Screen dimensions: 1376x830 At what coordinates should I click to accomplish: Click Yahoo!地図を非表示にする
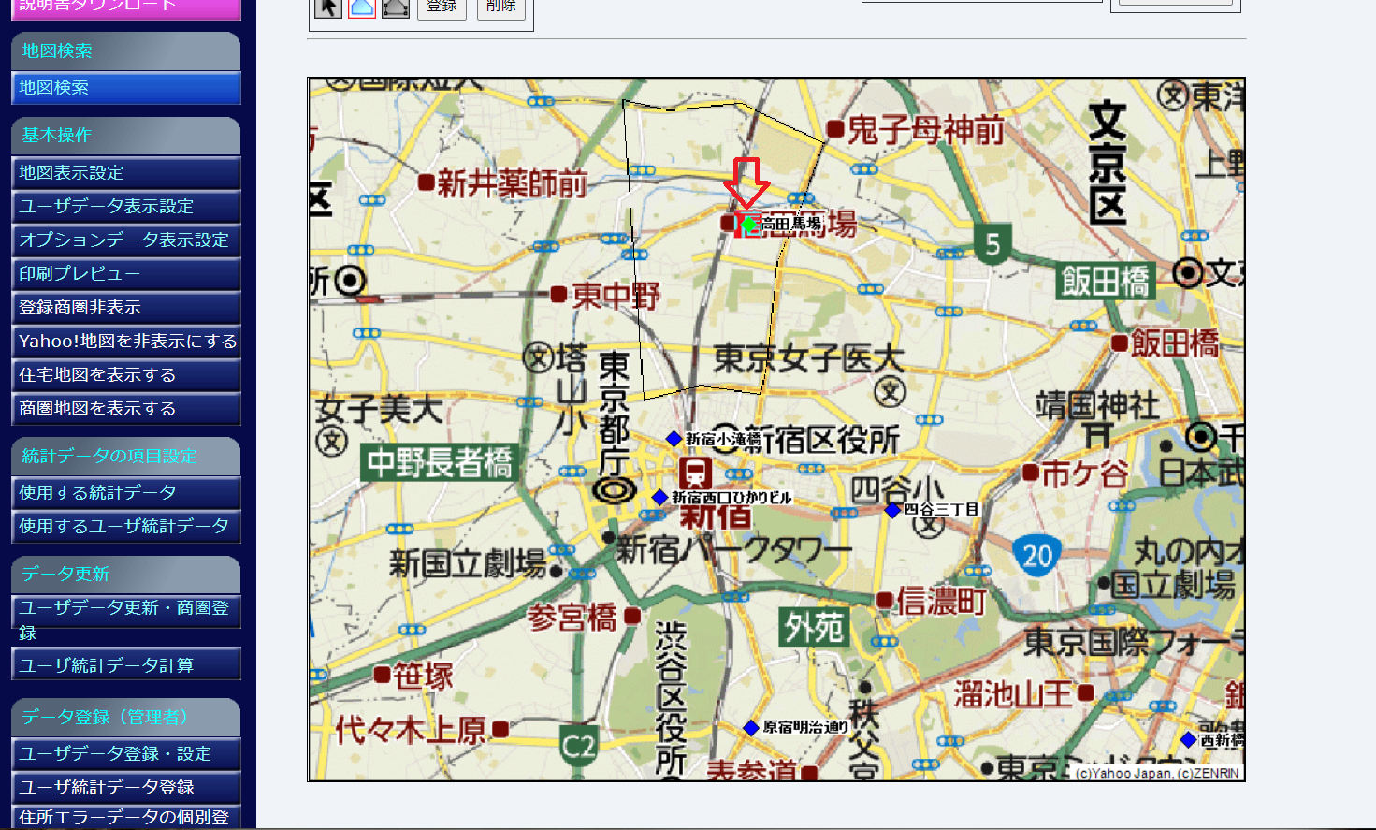coord(126,342)
